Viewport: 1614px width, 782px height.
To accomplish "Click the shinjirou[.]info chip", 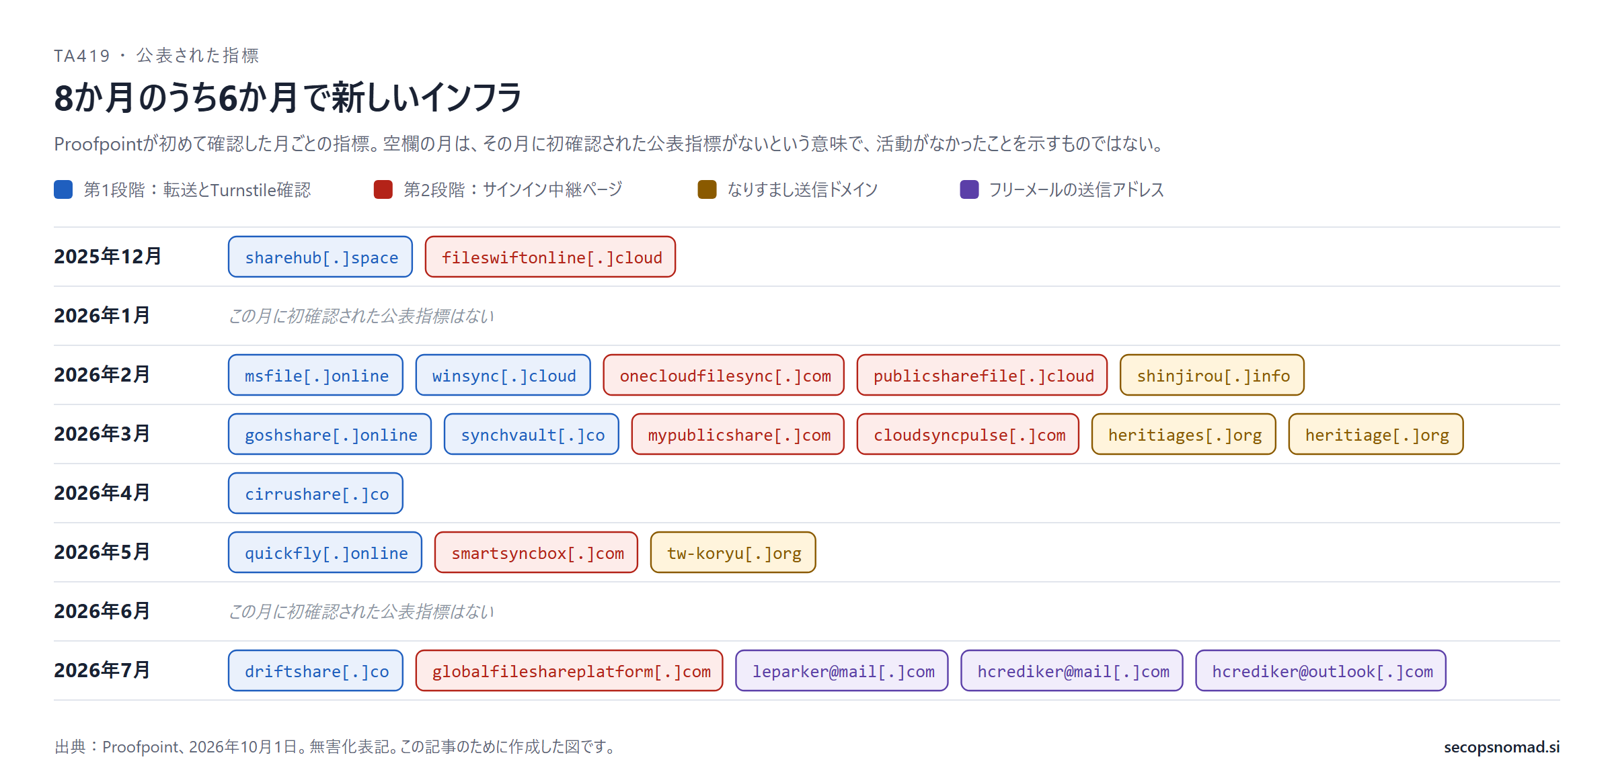I will click(x=1213, y=375).
